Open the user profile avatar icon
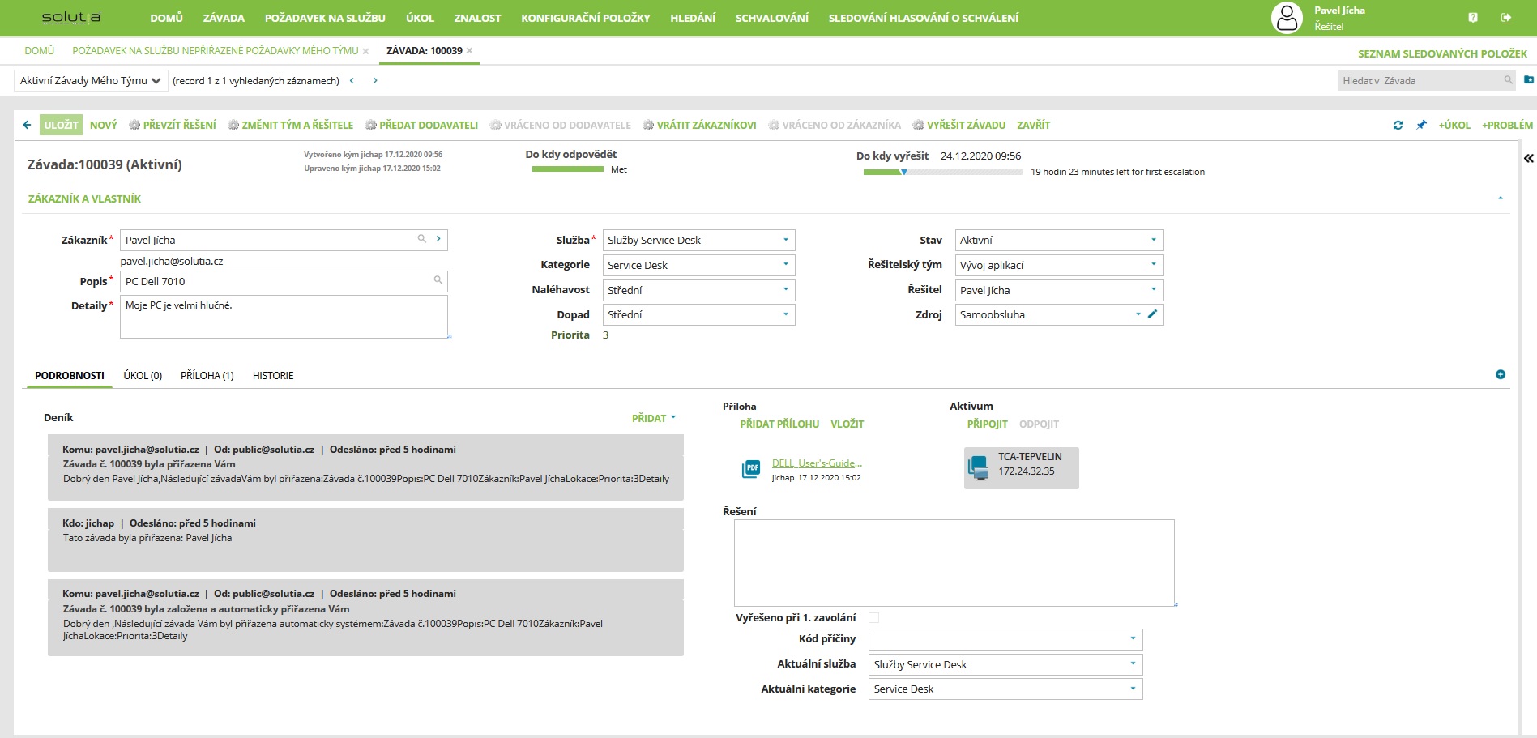Viewport: 1537px width, 738px height. pos(1287,18)
